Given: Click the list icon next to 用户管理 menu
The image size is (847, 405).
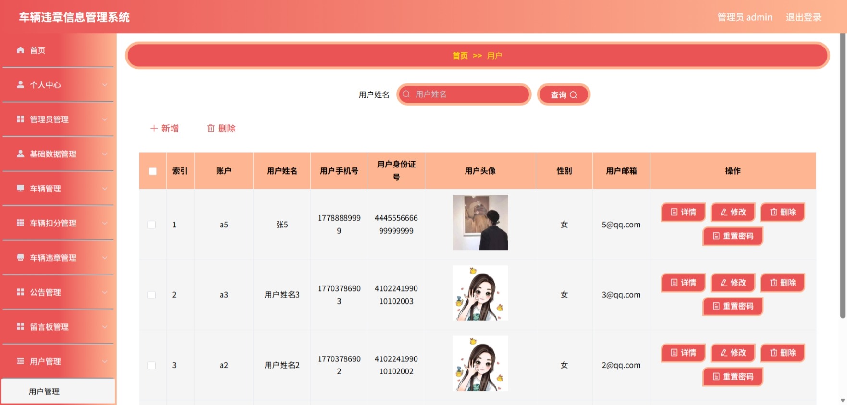Looking at the screenshot, I should click(x=20, y=361).
